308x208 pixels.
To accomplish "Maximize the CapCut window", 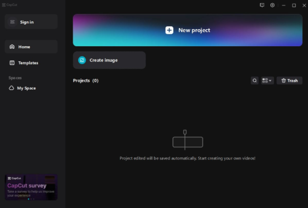I will click(294, 5).
